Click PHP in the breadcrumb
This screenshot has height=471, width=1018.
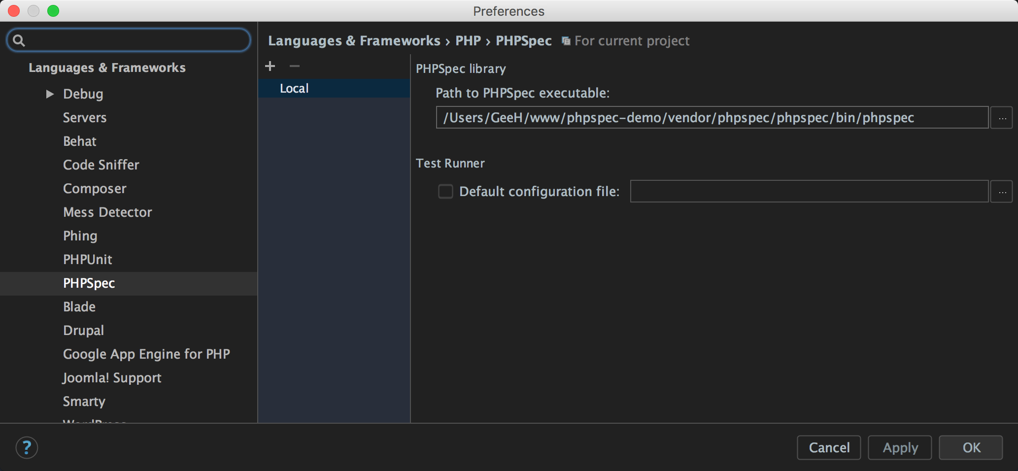468,41
